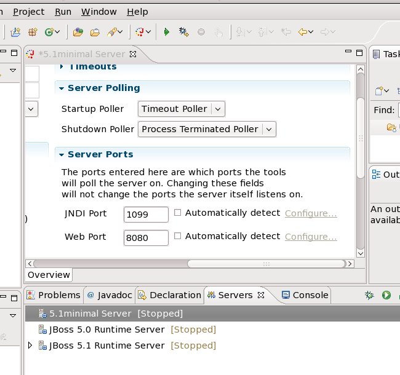Open the Run menu
Viewport: 400px width, 375px height.
(x=63, y=12)
